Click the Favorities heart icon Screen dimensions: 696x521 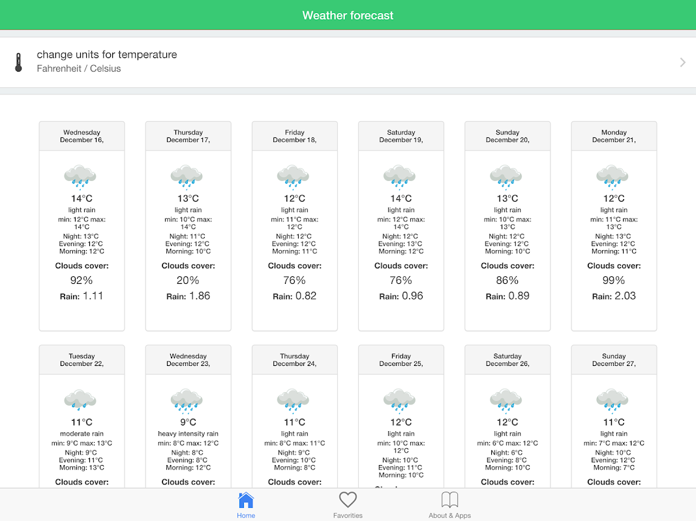click(x=348, y=500)
